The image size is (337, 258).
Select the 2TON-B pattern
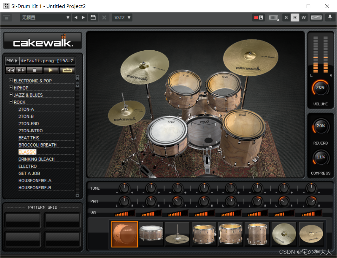pyautogui.click(x=26, y=116)
